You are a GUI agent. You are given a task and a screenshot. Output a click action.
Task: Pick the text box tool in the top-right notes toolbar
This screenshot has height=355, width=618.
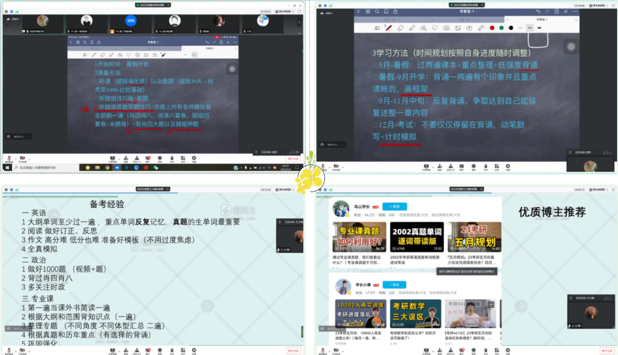click(469, 28)
